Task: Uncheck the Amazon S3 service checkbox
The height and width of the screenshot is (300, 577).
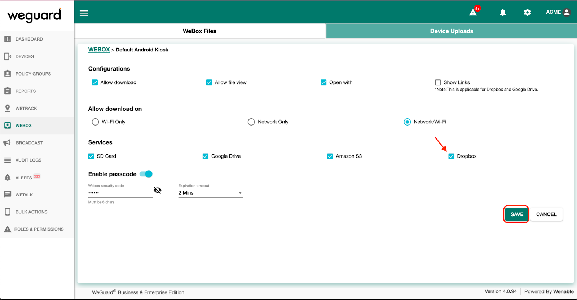Action: click(330, 156)
